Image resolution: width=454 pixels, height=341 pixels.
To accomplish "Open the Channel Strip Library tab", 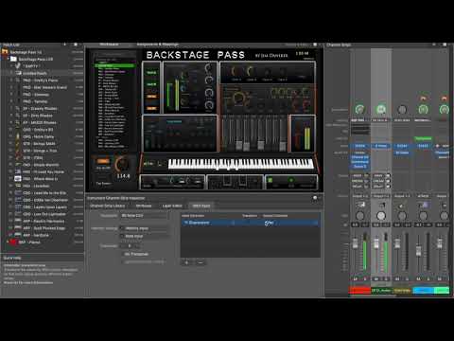I will click(107, 206).
